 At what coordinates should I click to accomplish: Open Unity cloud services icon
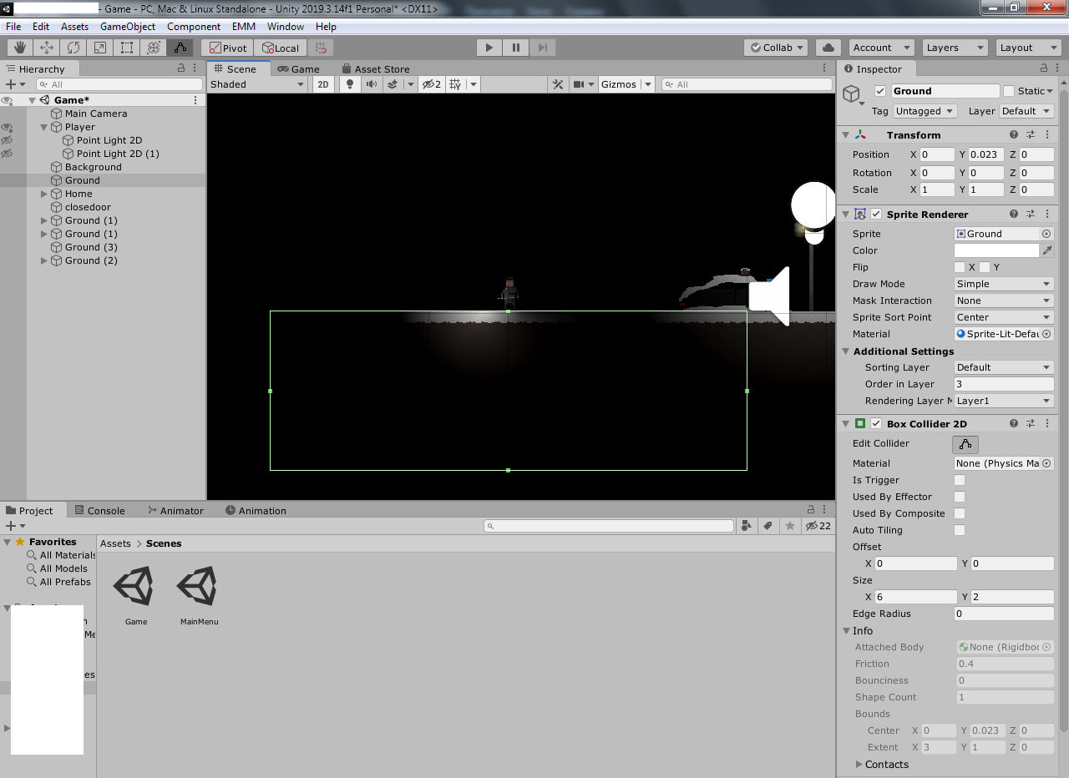pyautogui.click(x=828, y=48)
